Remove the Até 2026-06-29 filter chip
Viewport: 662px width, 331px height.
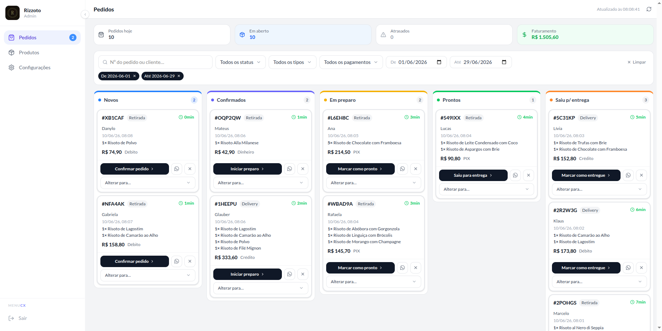pos(179,76)
